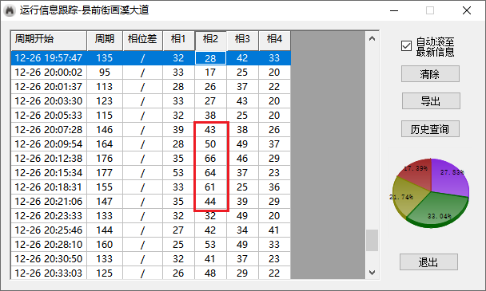Select row 12-26 20:09:54
This screenshot has height=291, width=486.
pyautogui.click(x=150, y=144)
